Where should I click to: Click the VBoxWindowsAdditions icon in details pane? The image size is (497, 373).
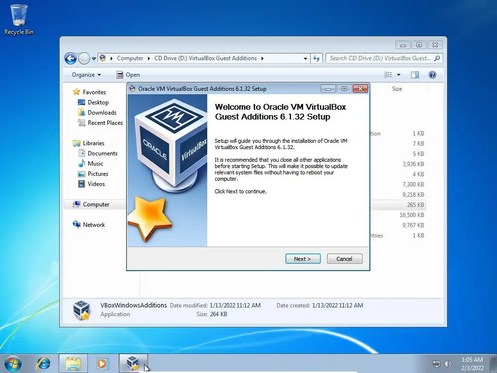(82, 310)
